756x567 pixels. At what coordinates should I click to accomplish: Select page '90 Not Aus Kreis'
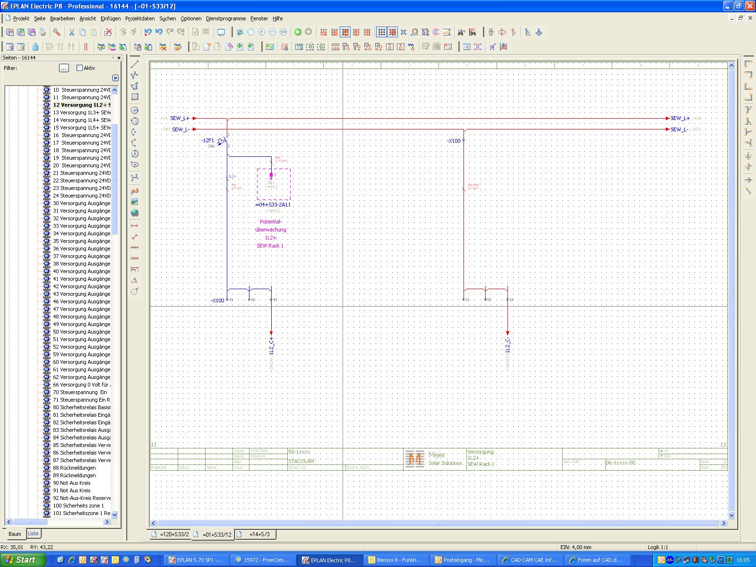pyautogui.click(x=71, y=483)
